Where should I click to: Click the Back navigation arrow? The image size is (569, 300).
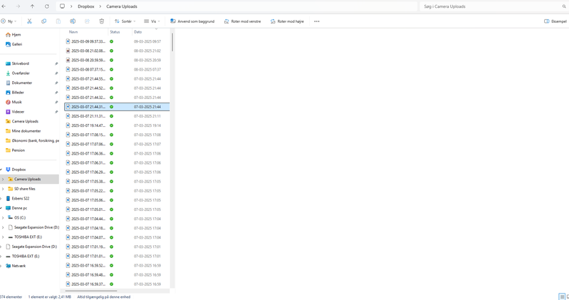4,6
